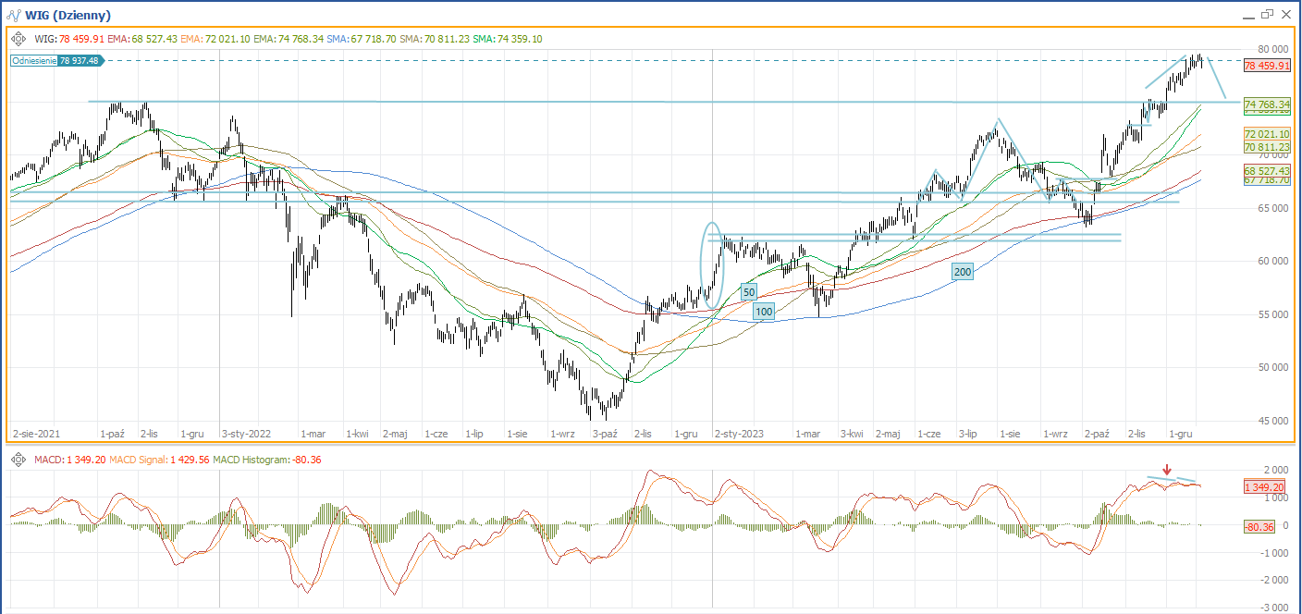This screenshot has width=1302, height=614.
Task: Click the red 78 459.91 price axis label
Action: pos(1266,67)
